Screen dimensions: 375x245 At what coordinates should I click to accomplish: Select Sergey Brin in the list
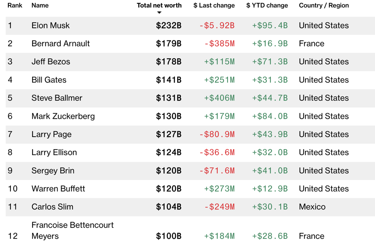click(x=52, y=170)
